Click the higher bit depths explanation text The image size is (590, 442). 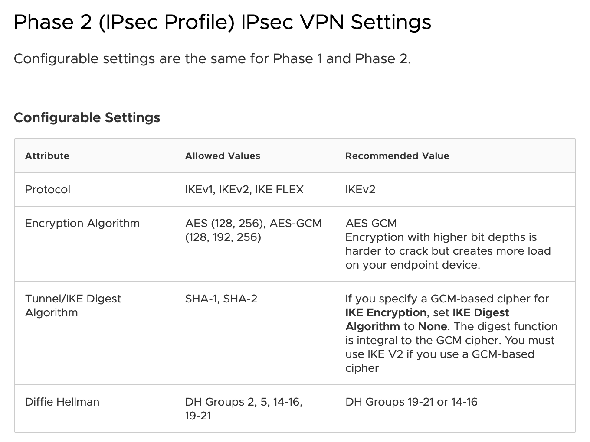tap(448, 251)
